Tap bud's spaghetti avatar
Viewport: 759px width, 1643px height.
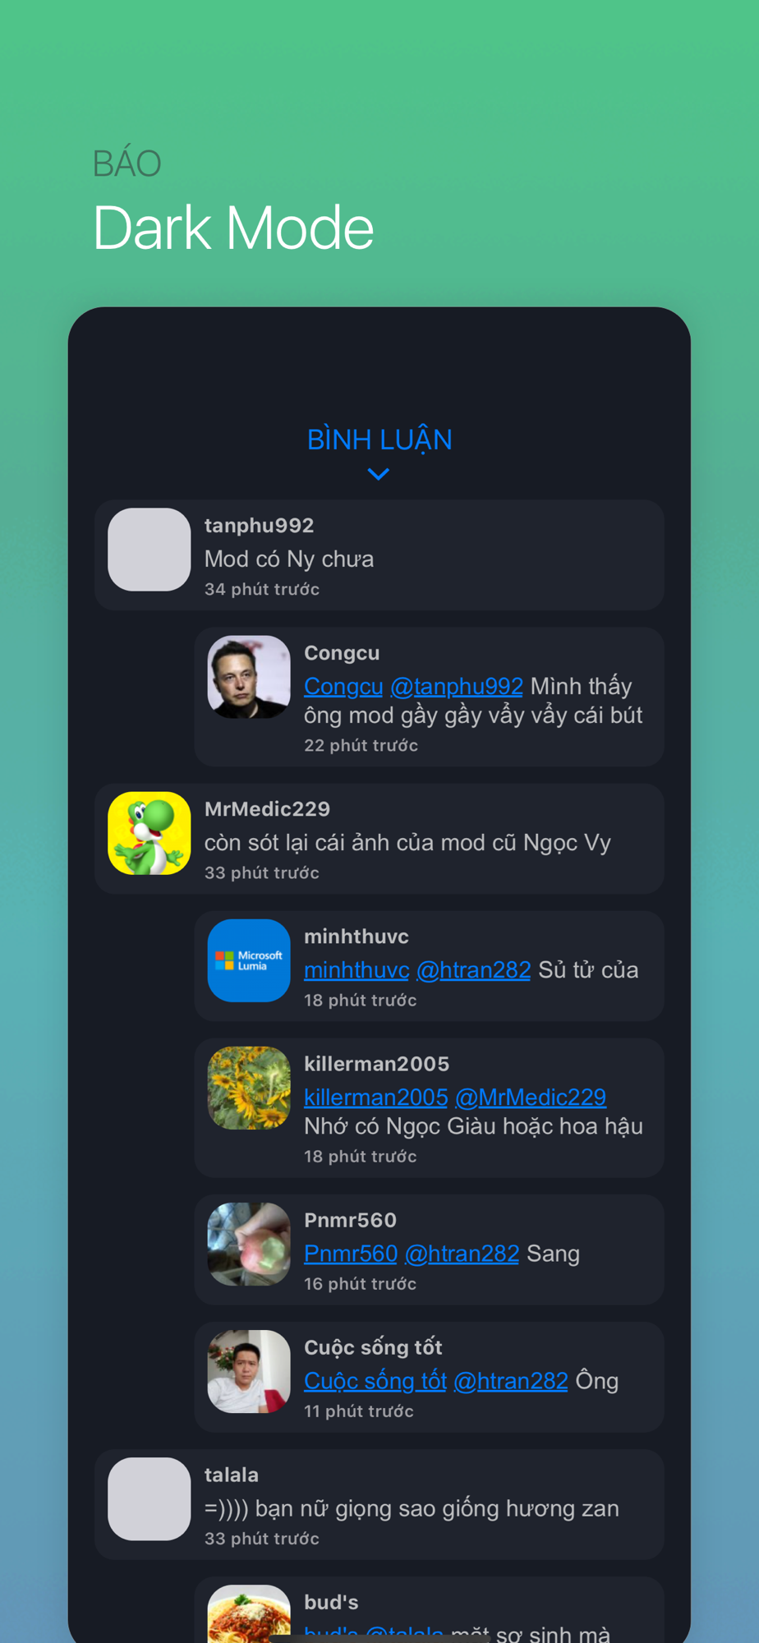click(x=249, y=1613)
